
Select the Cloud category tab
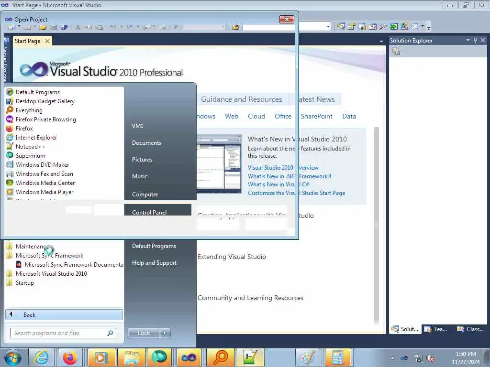coord(256,116)
